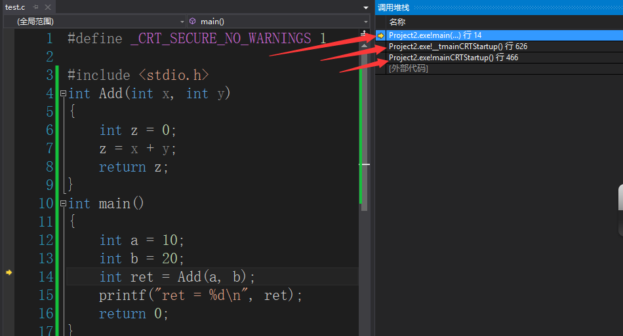Screen dimensions: 623x336
Task: Toggle breakpoint on line 7 in the margin
Action: (9, 149)
